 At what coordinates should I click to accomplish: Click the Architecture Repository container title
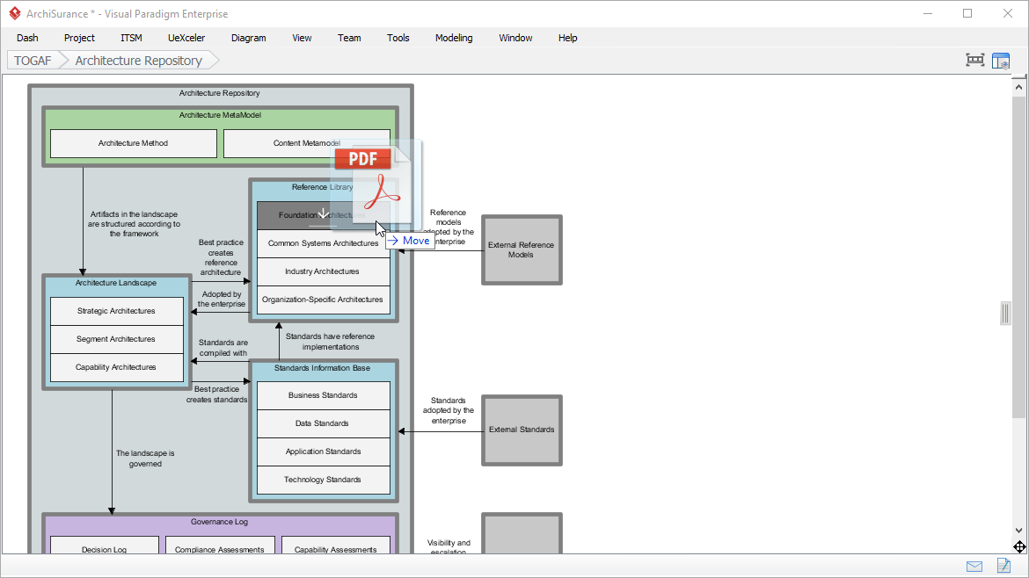[219, 93]
